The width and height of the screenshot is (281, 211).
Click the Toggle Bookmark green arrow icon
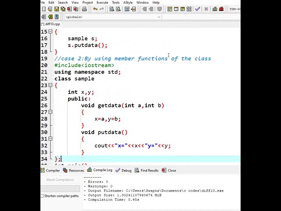(50, 17)
